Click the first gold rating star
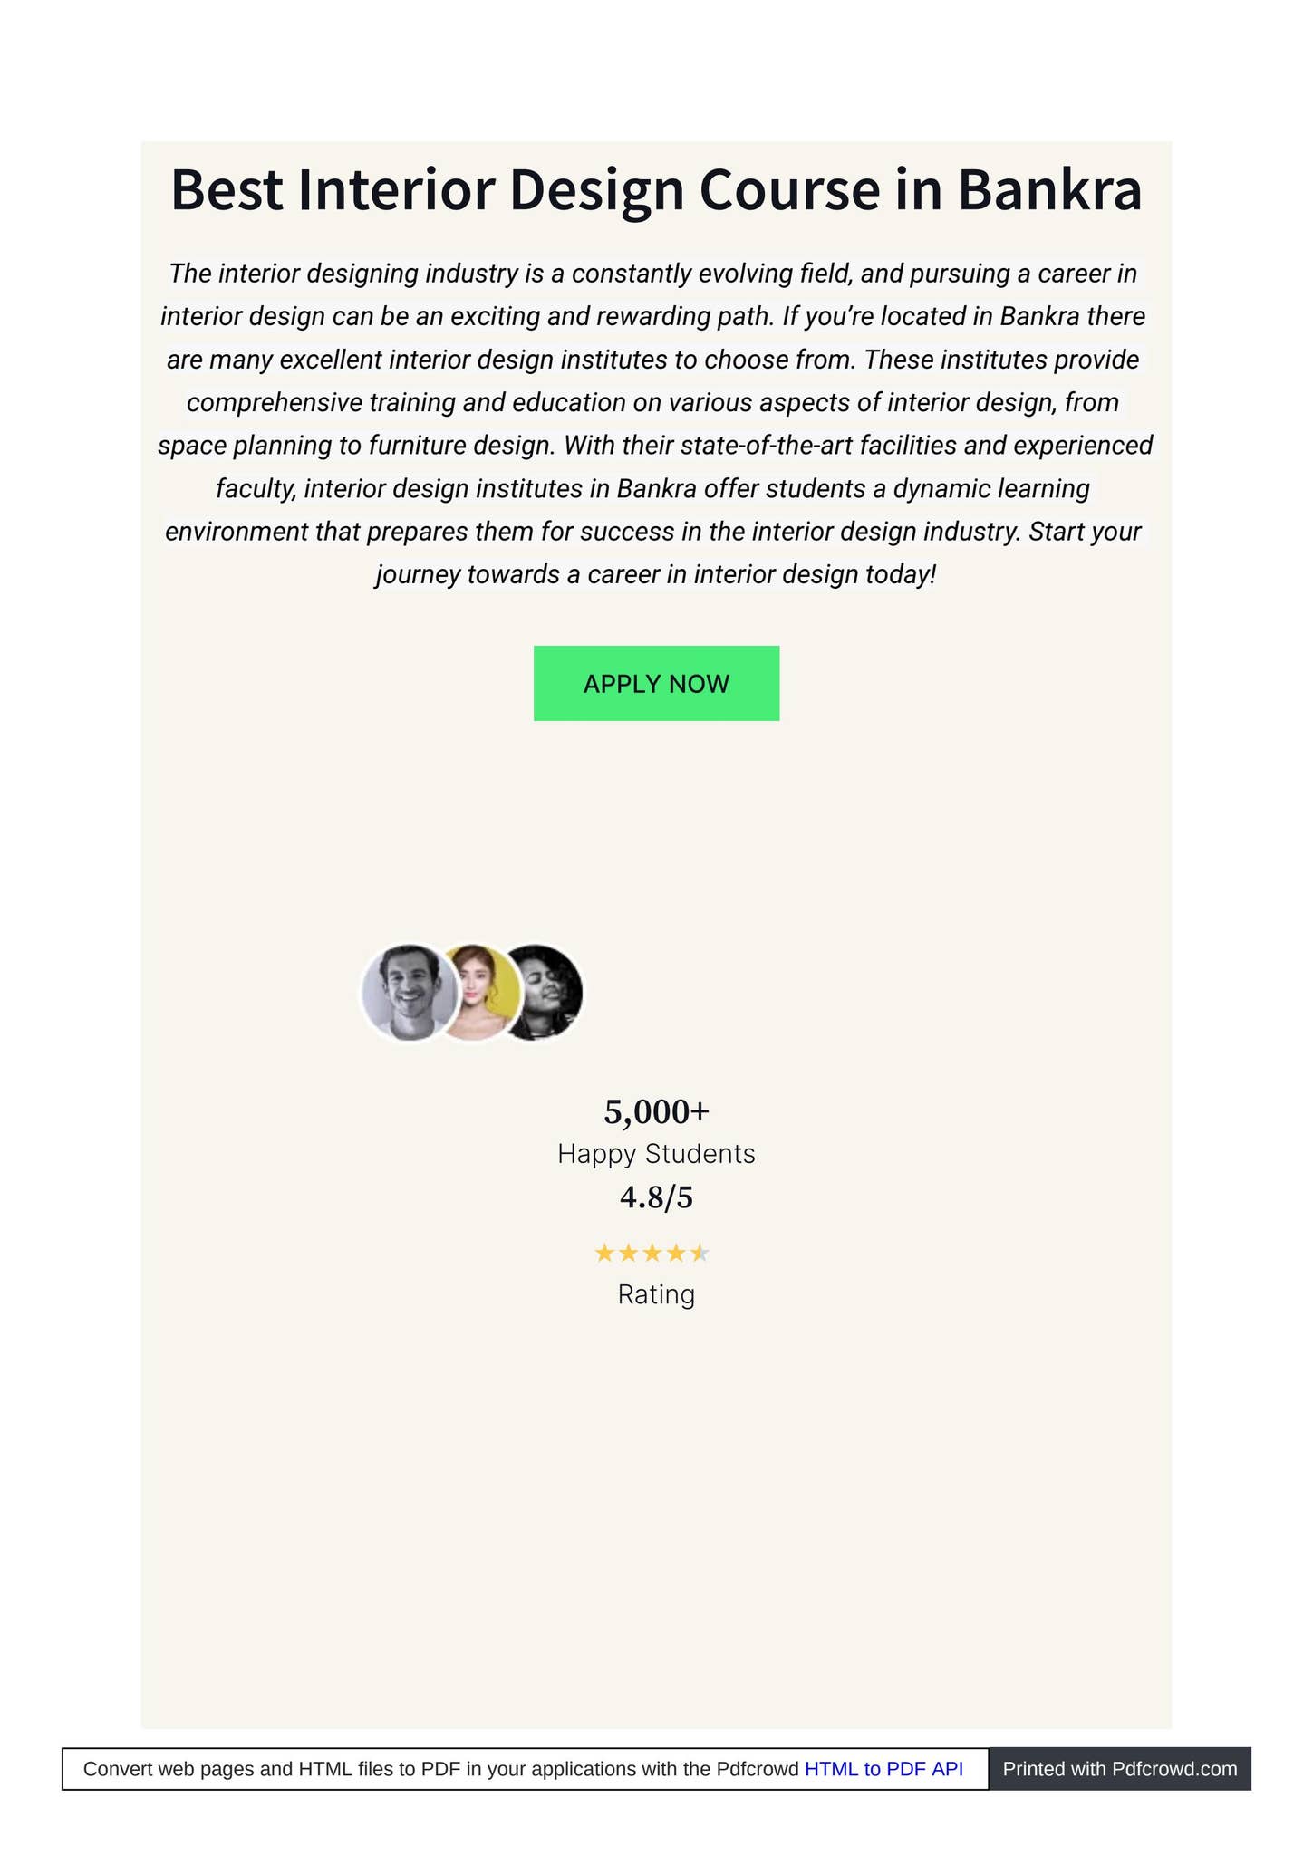This screenshot has height=1855, width=1313. [x=604, y=1254]
